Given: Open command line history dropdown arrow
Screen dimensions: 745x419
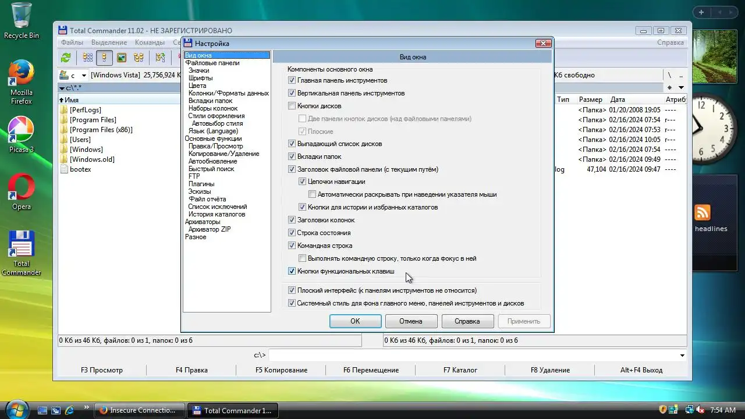Looking at the screenshot, I should coord(682,356).
